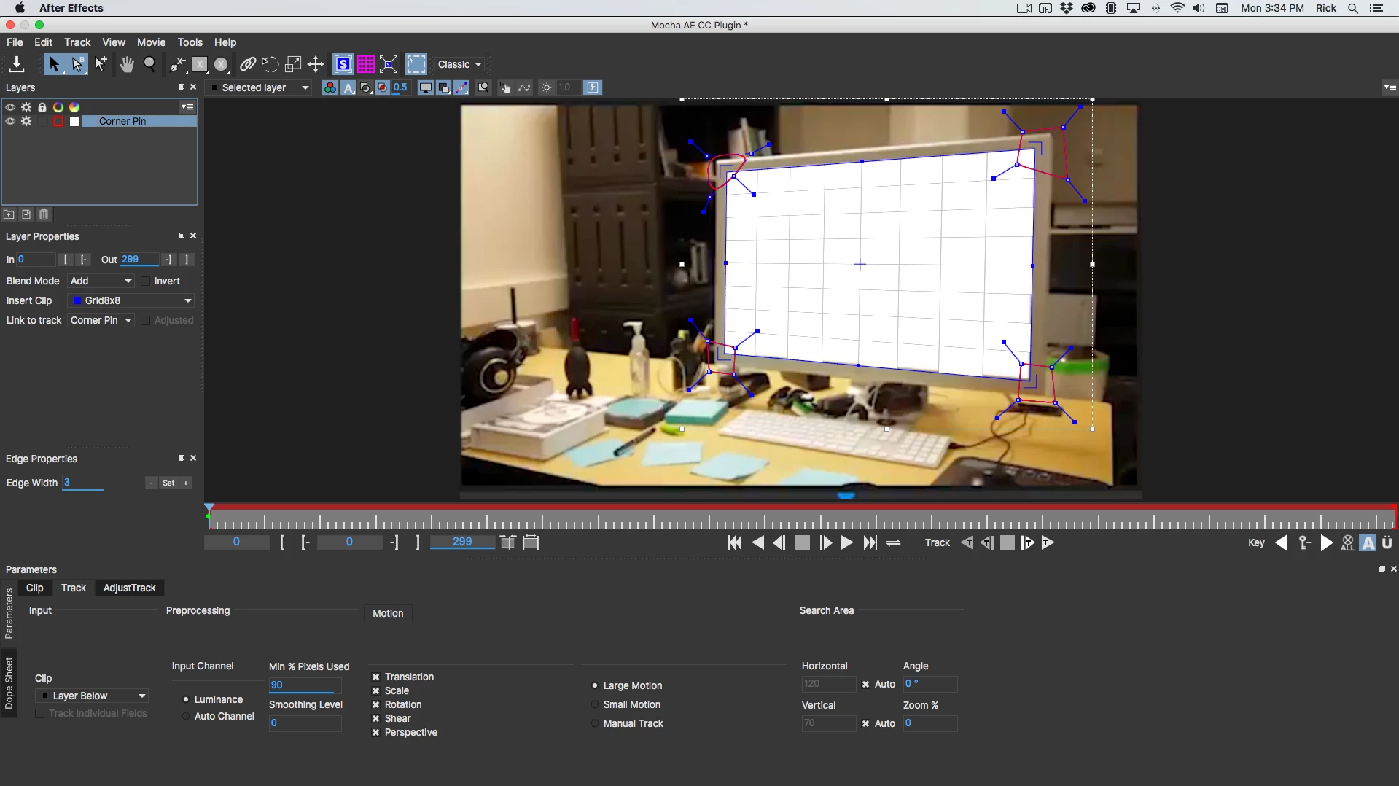Uncheck the Scale motion option
This screenshot has height=786, width=1399.
coord(375,690)
